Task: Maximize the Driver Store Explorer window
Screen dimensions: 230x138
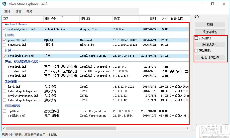Action: point(213,4)
